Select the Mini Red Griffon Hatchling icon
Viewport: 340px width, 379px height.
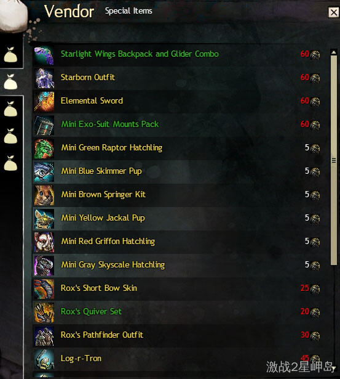44,242
